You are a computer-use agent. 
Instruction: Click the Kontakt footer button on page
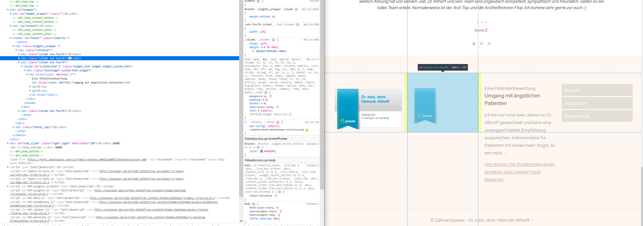point(597,90)
